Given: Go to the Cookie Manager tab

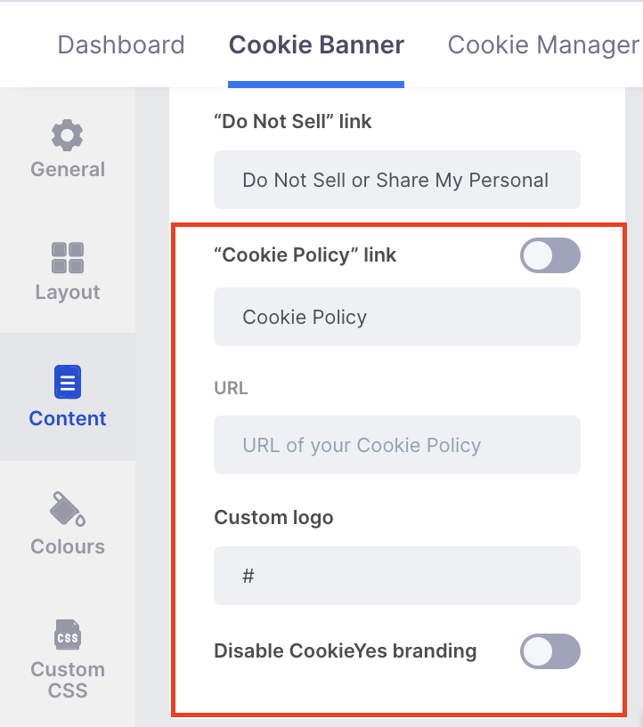Looking at the screenshot, I should click(x=543, y=45).
